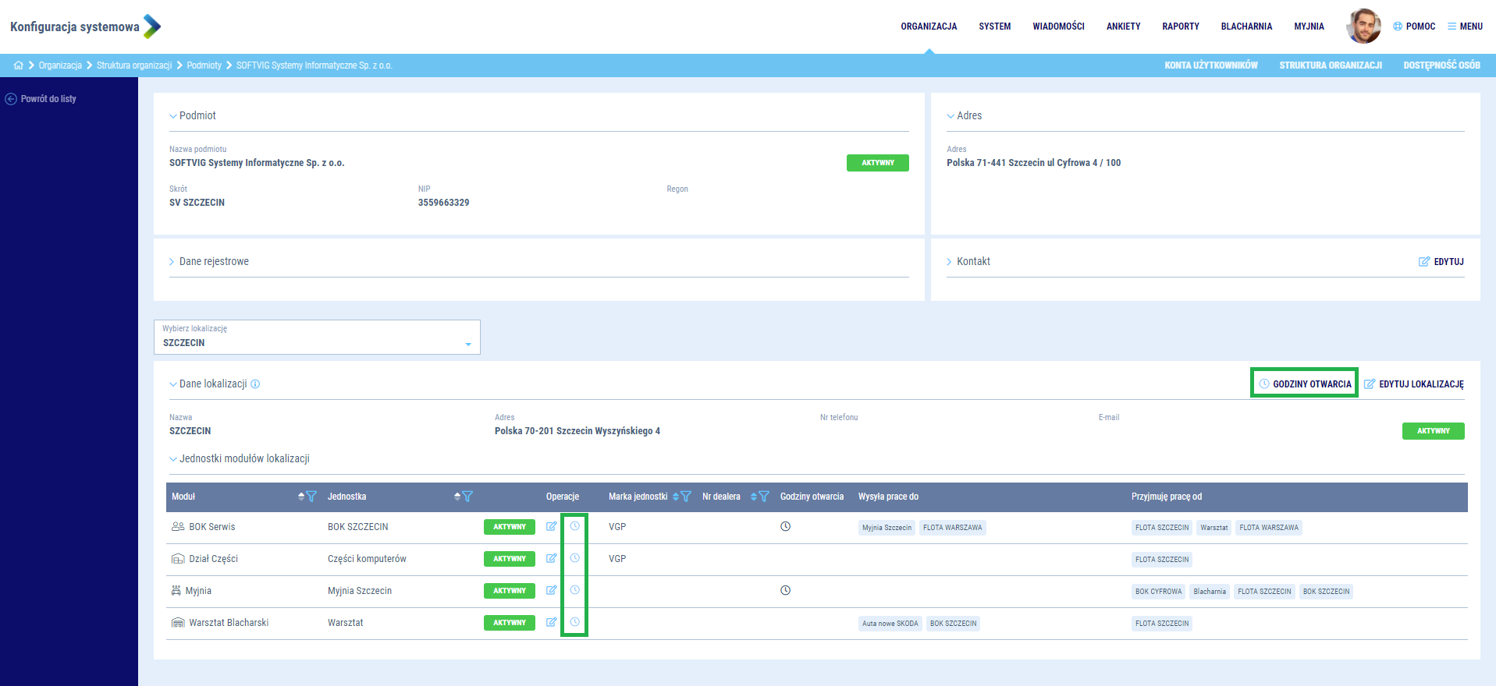Viewport: 1496px width, 686px height.
Task: Click clock icon in Dział Części operations
Action: 574,558
